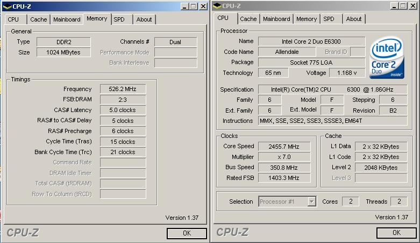Click the Cores count field

351,202
